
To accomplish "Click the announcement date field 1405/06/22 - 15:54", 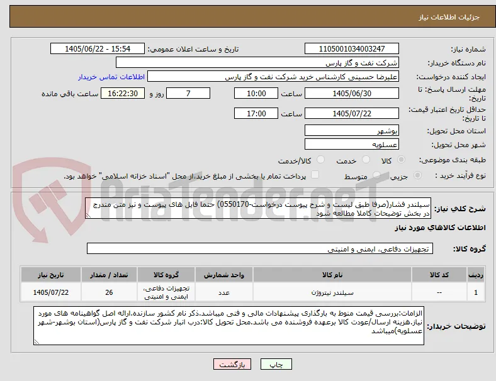I will click(98, 48).
